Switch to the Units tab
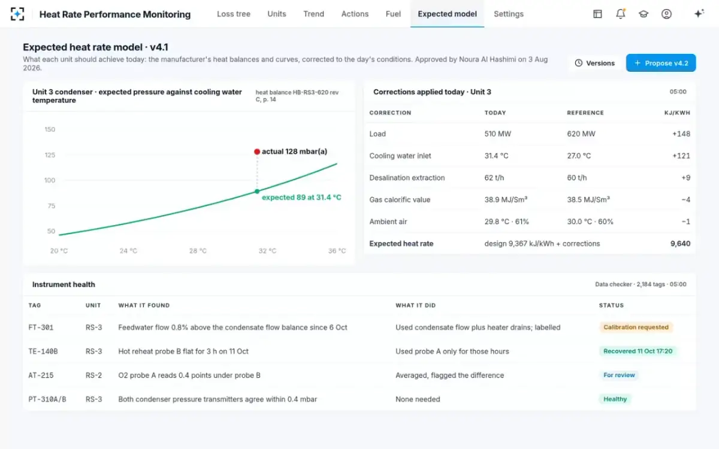This screenshot has height=449, width=719. pos(277,14)
